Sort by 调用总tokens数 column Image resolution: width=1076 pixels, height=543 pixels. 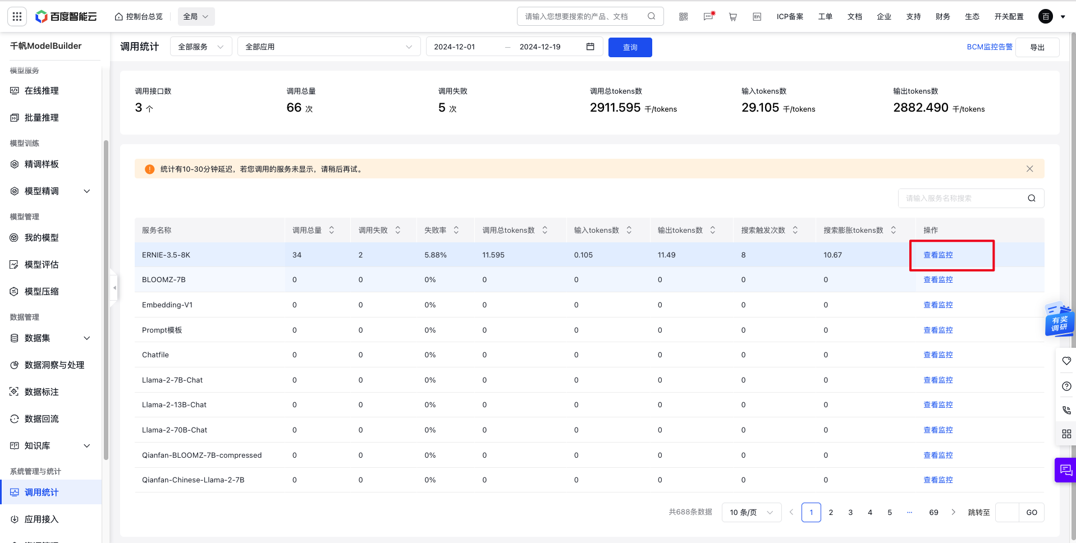pyautogui.click(x=545, y=230)
